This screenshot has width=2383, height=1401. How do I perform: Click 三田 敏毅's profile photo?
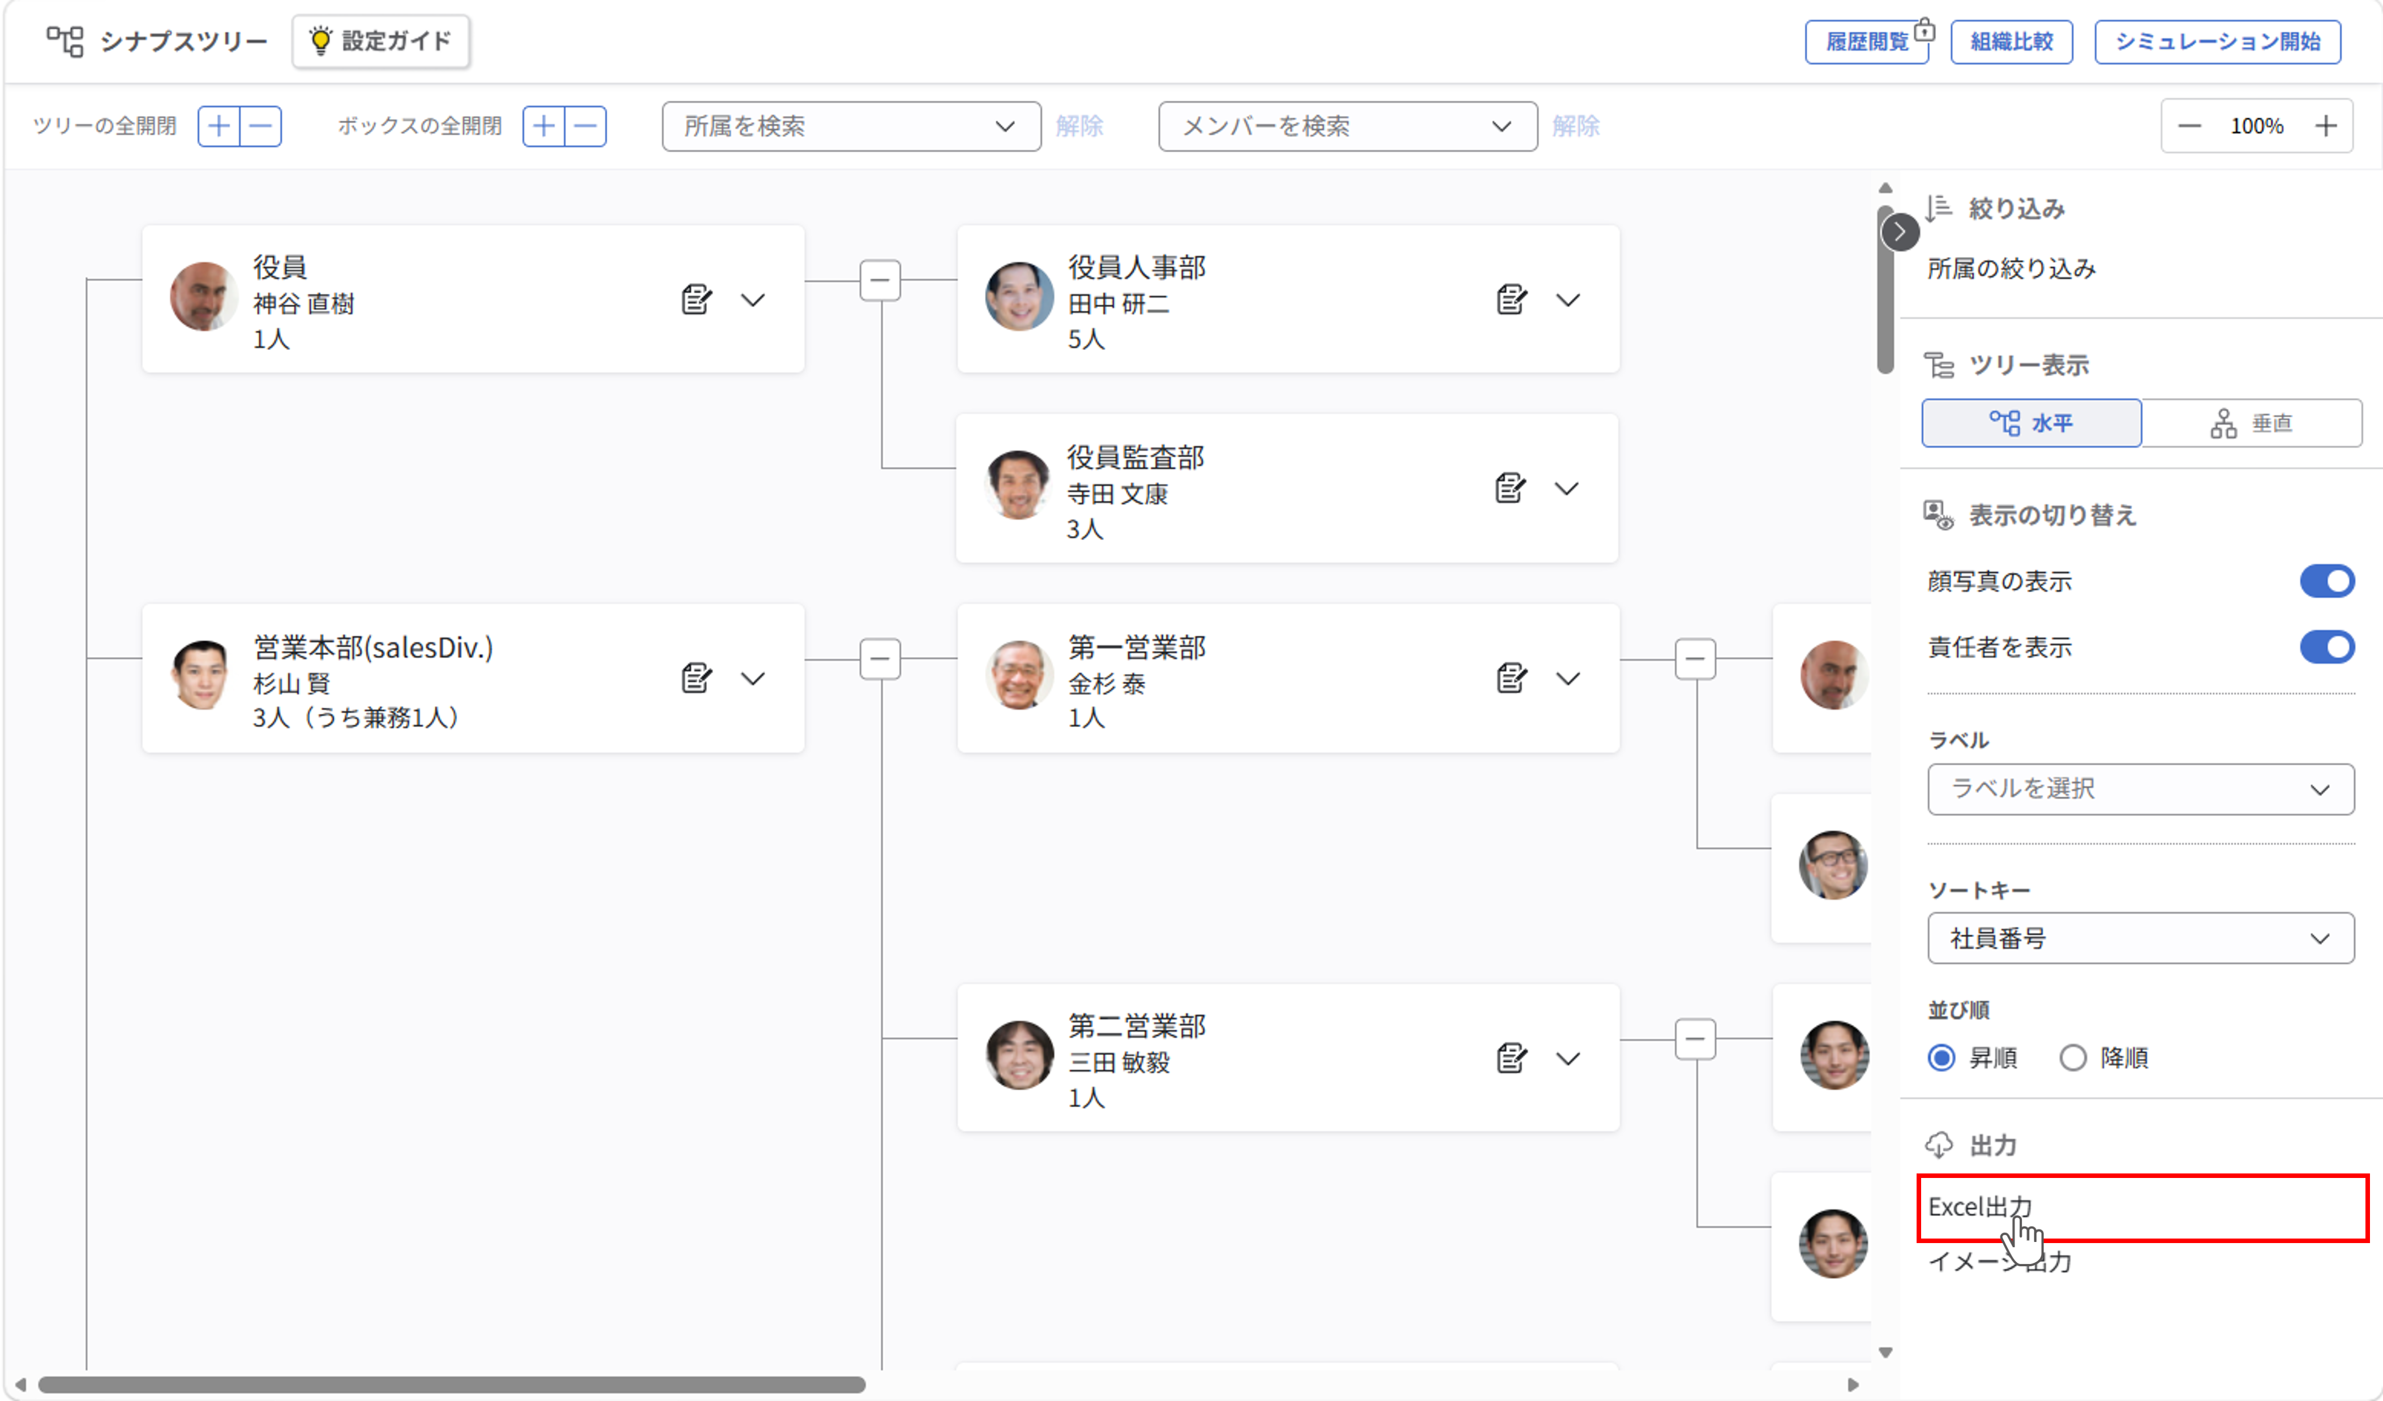click(x=1019, y=1056)
